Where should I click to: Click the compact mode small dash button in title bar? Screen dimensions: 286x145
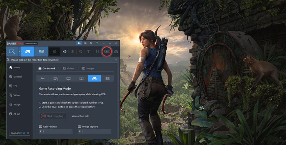104,44
